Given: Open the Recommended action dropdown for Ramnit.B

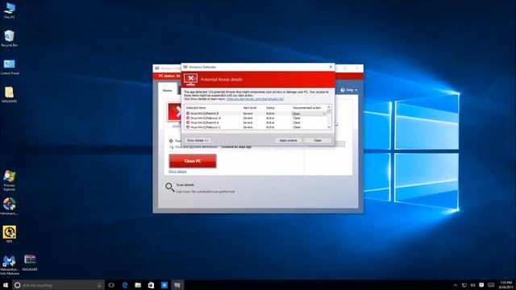Looking at the screenshot, I should coord(324,114).
